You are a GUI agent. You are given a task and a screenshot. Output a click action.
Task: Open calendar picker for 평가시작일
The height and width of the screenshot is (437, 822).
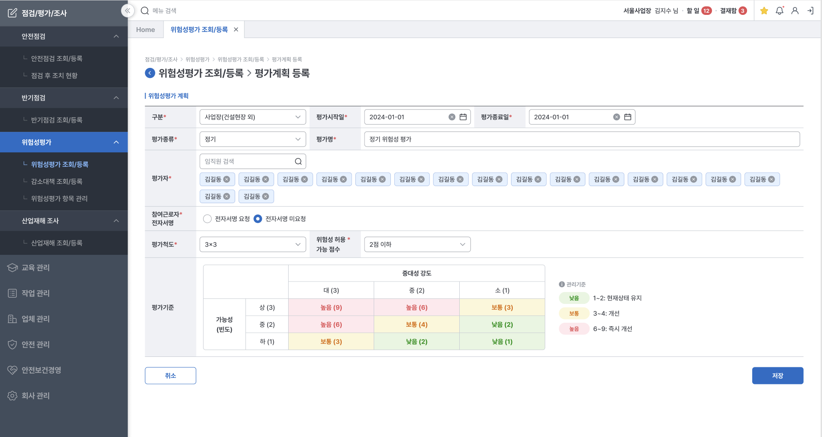(x=463, y=117)
